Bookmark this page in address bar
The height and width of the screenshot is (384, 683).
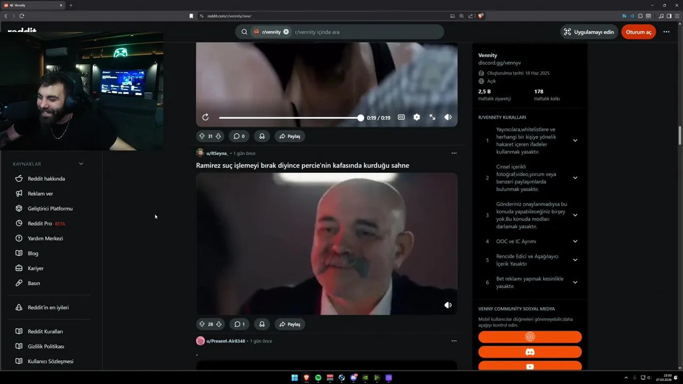point(191,16)
